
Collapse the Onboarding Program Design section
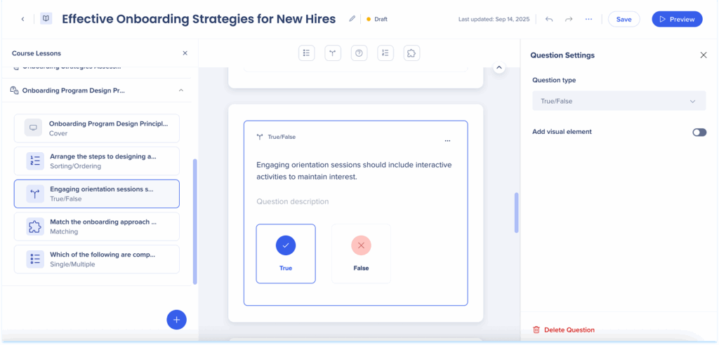point(181,90)
